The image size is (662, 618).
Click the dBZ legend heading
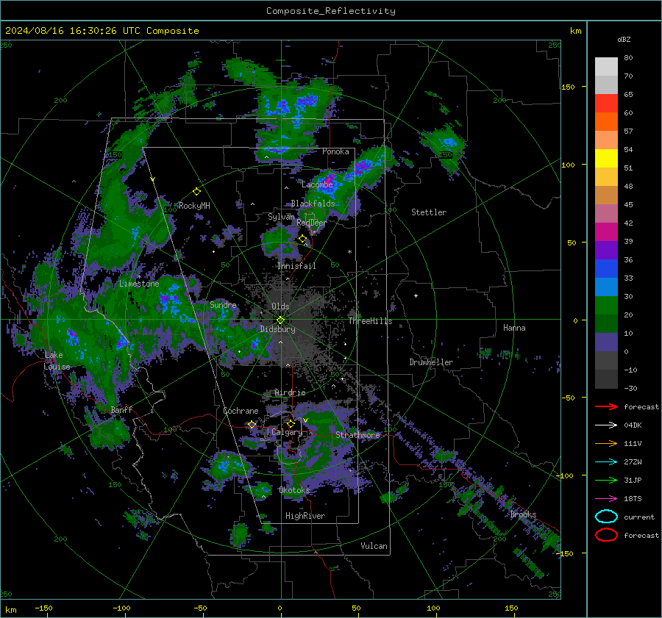click(624, 39)
